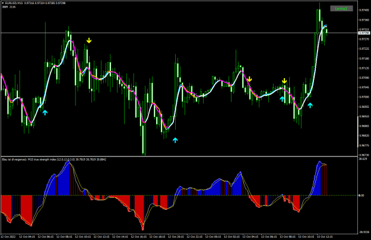Click the 13 Oct 08:15 time label
This screenshot has height=240, width=371.
point(288,236)
